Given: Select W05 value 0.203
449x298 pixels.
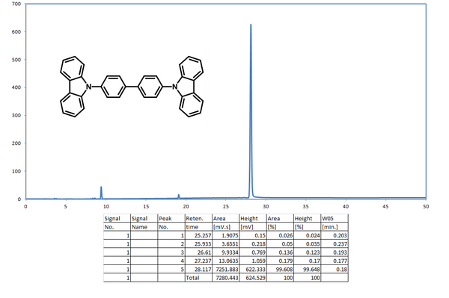Looking at the screenshot, I should point(340,235).
